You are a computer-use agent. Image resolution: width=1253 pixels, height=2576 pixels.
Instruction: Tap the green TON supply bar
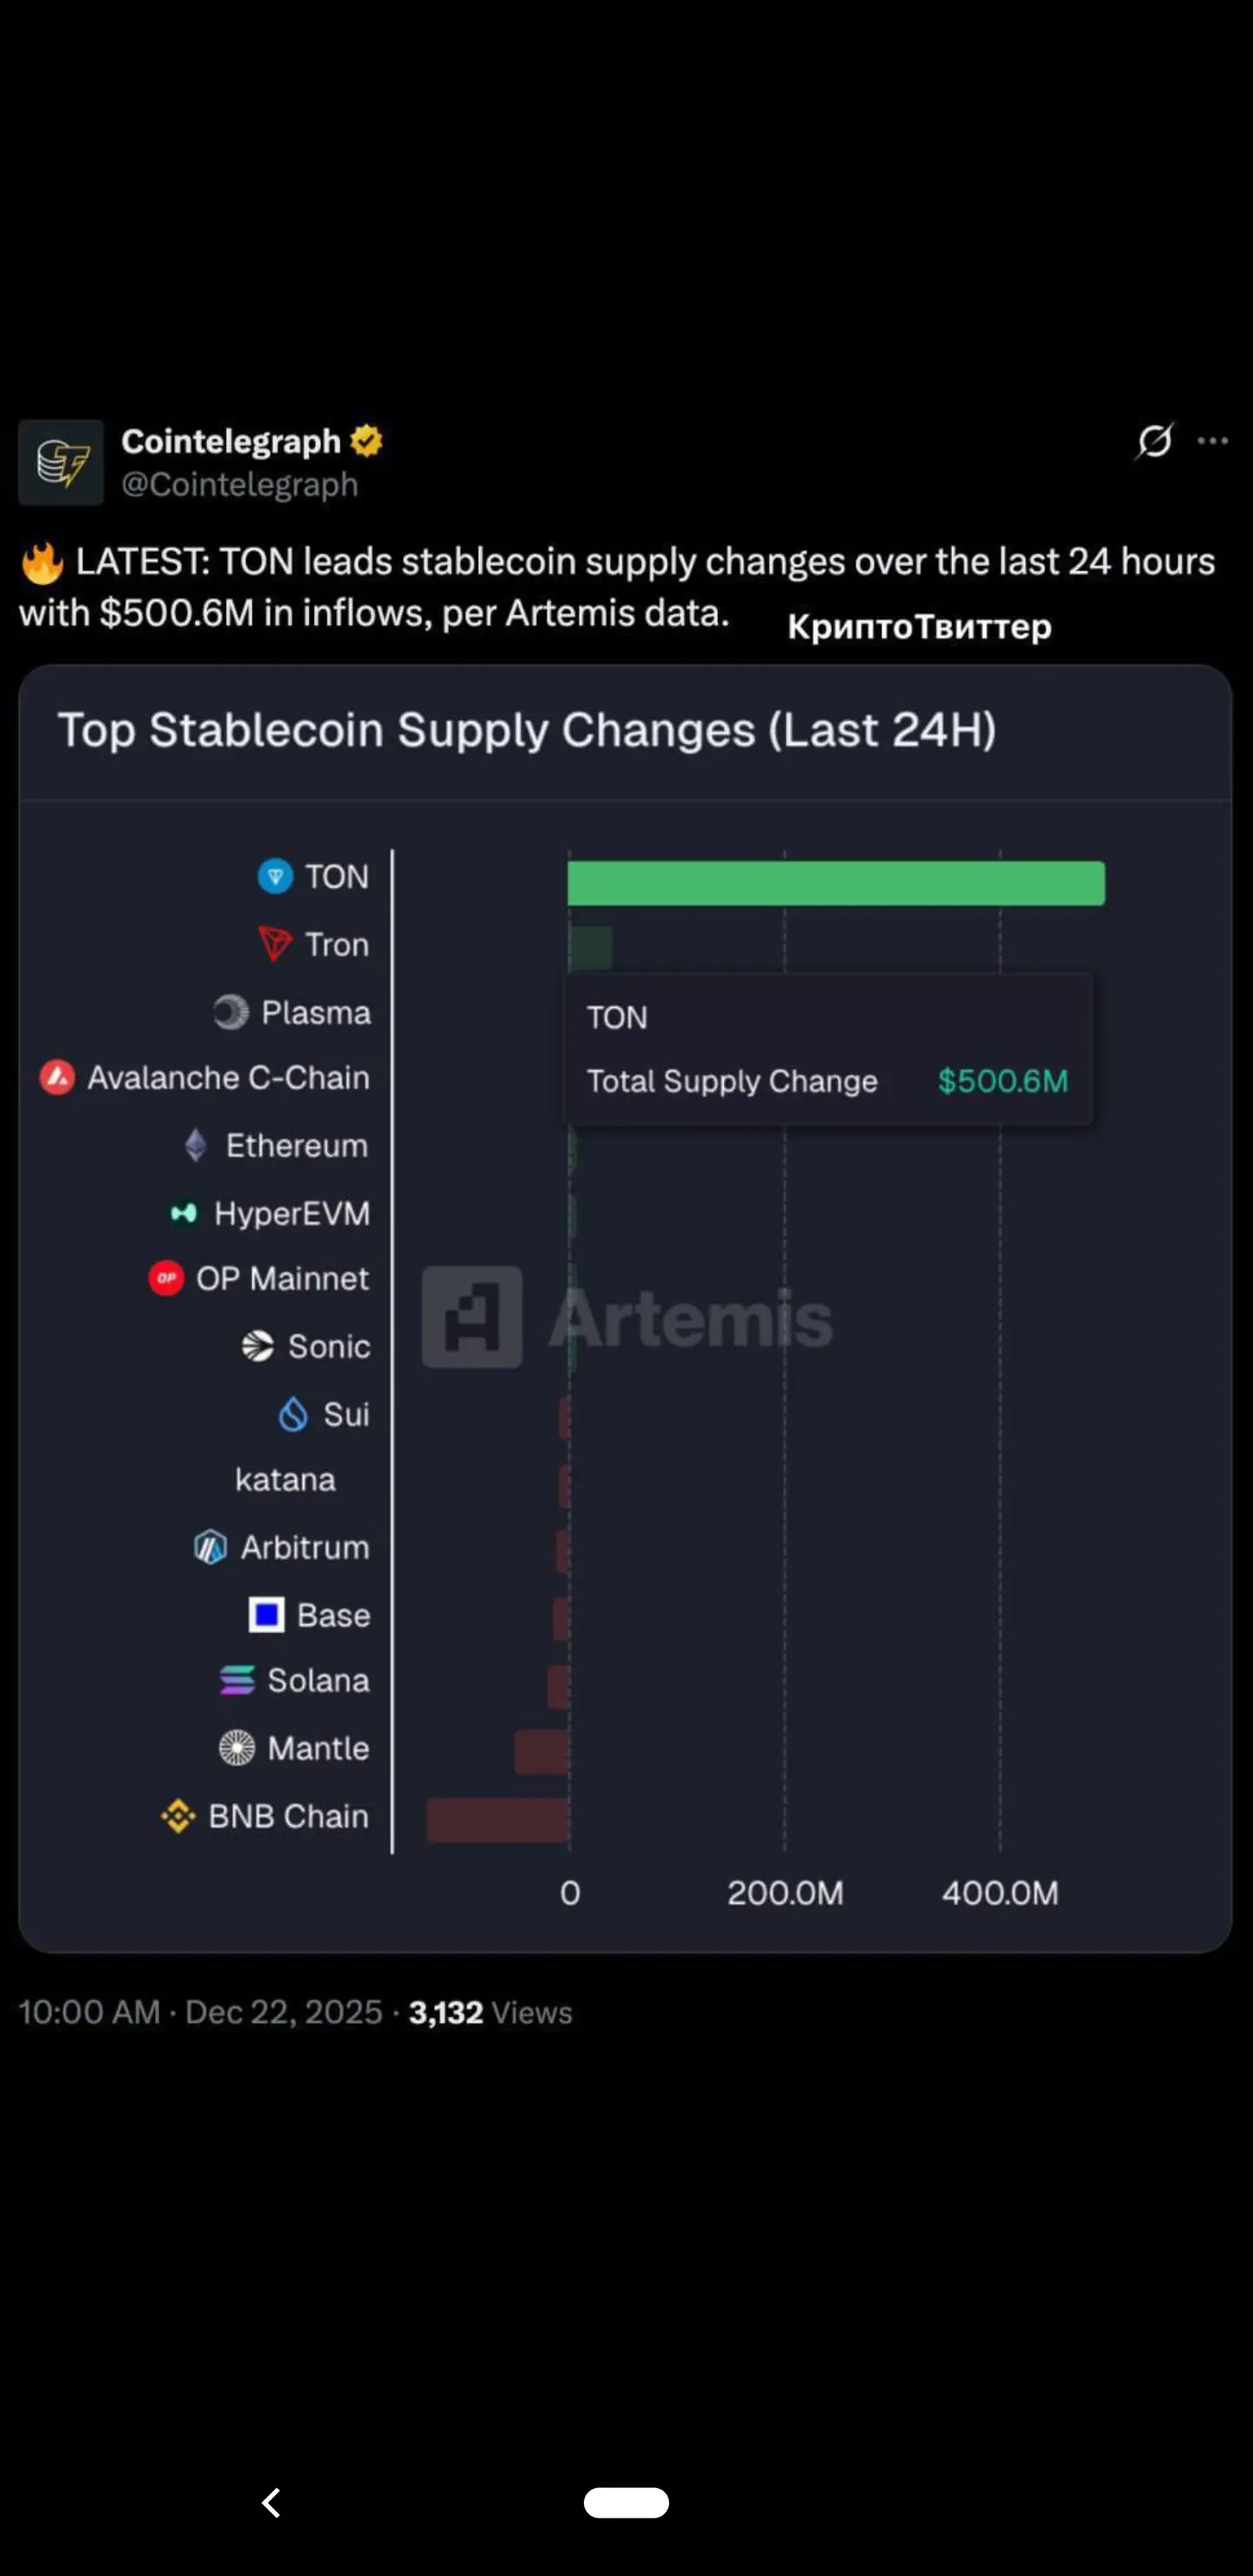tap(835, 883)
